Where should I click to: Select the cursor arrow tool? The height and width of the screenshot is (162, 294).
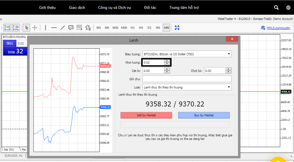(26, 27)
